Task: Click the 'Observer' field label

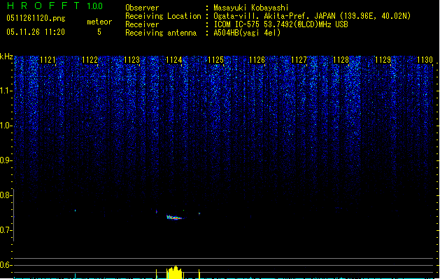Action: coord(142,8)
